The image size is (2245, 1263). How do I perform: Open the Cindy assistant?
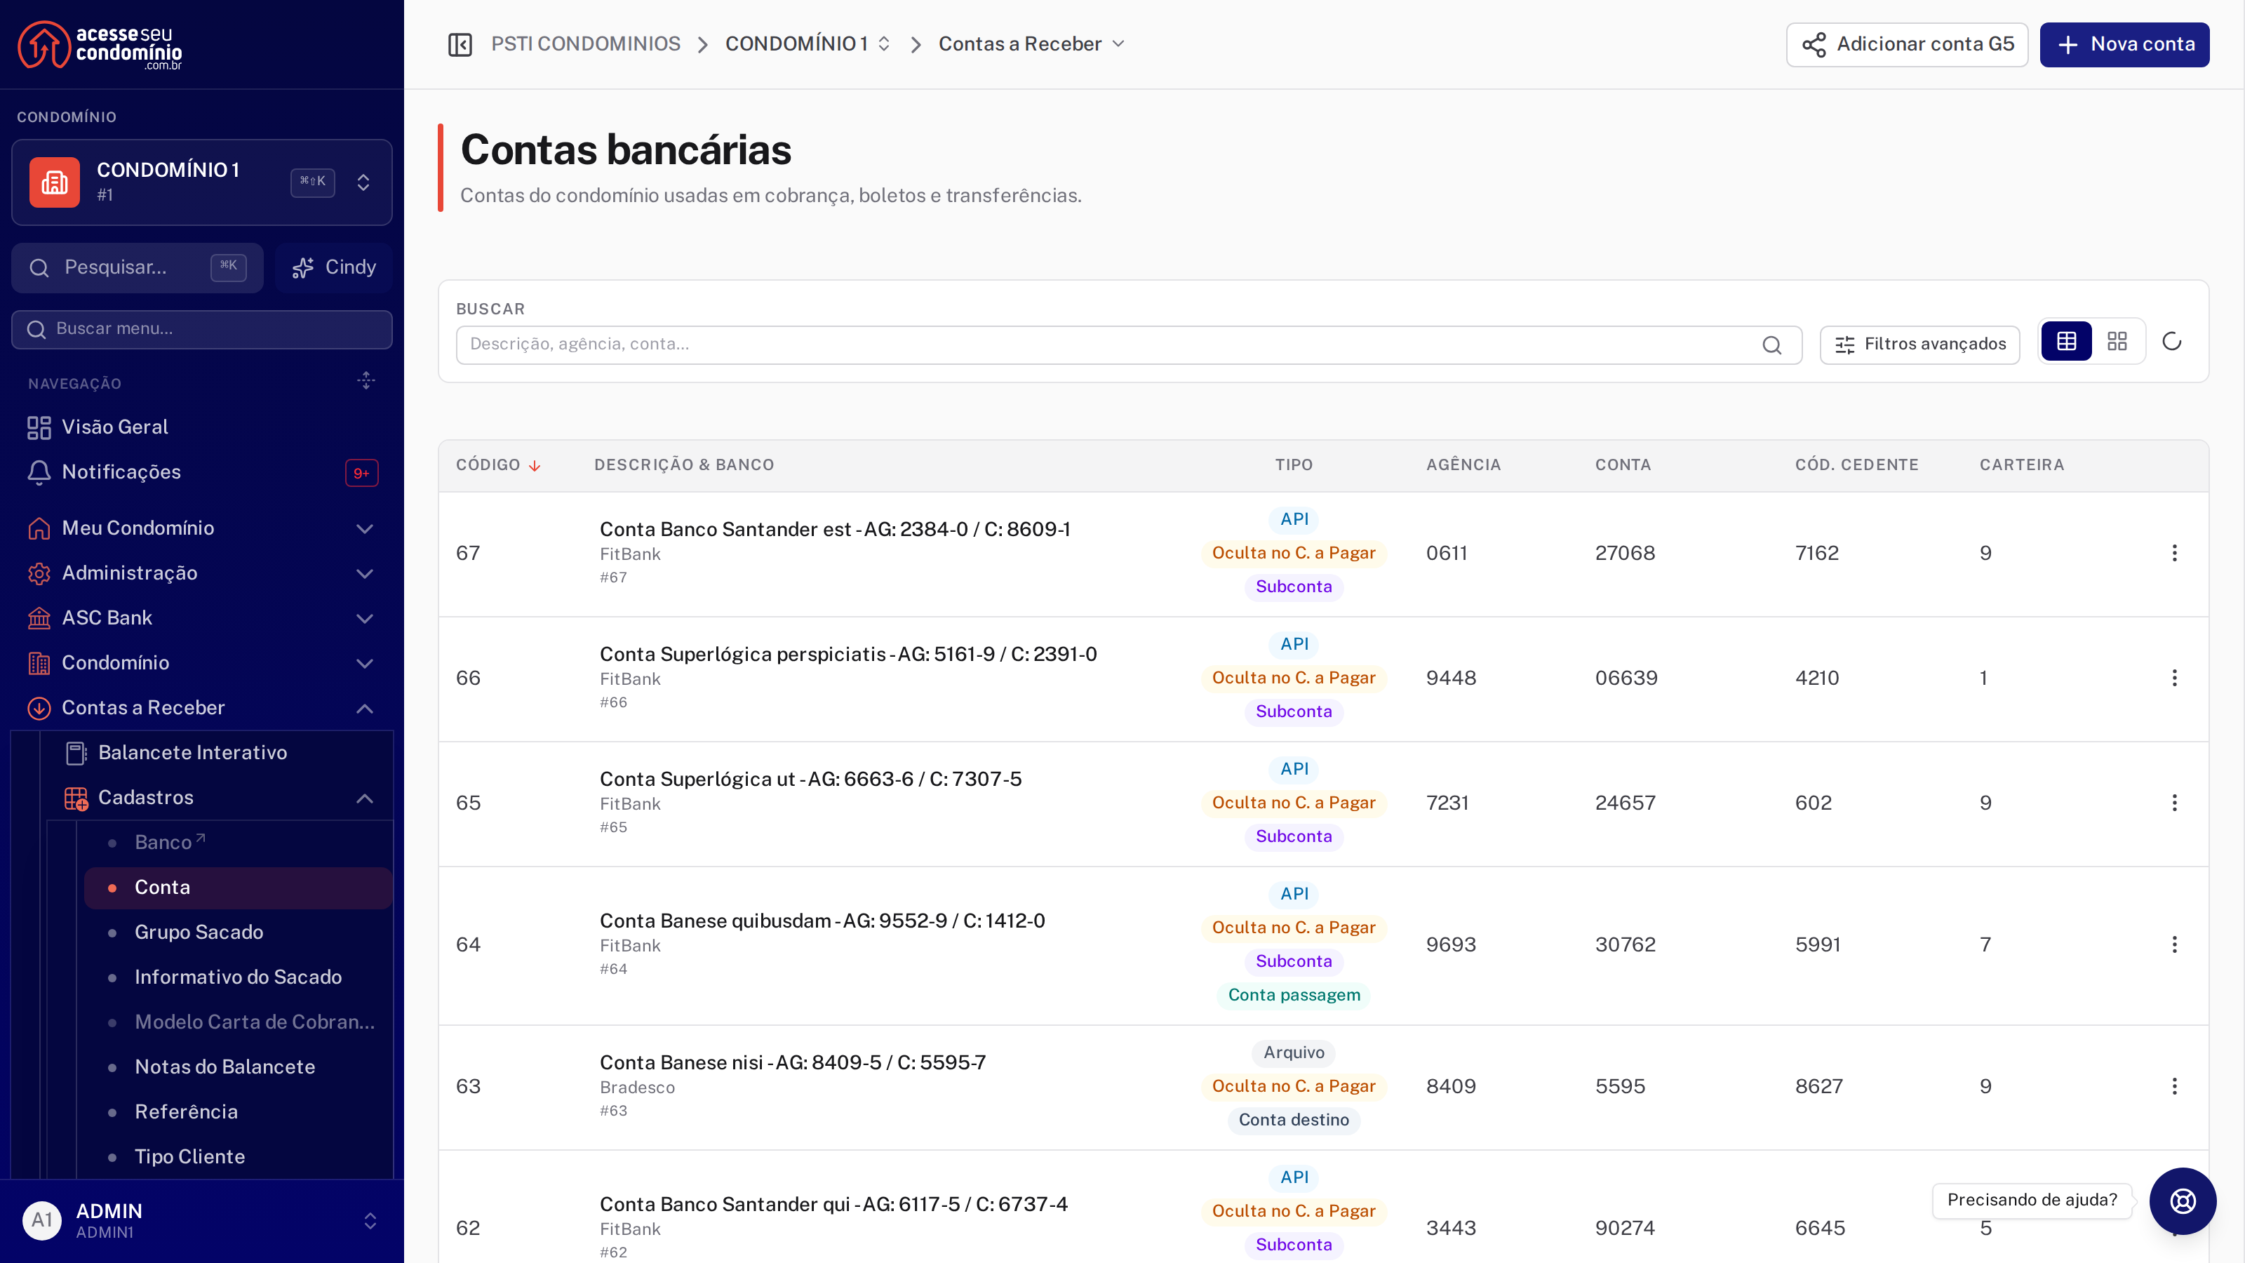[334, 267]
